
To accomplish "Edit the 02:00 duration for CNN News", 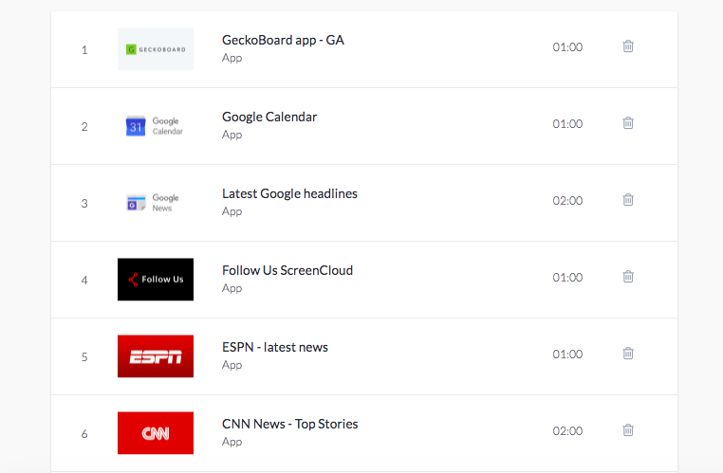I will pos(567,430).
